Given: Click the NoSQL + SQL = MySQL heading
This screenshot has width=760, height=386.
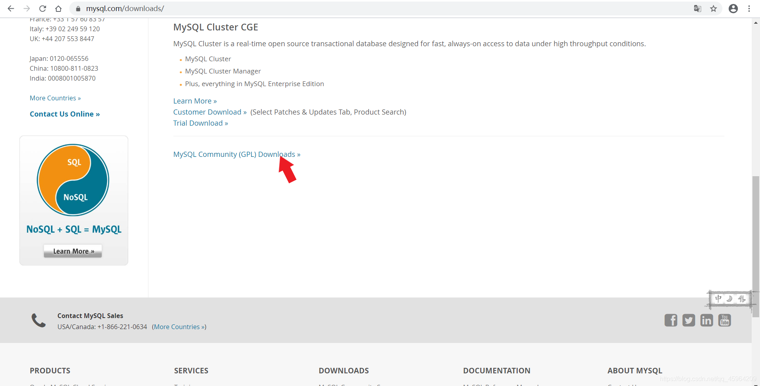Looking at the screenshot, I should 74,230.
